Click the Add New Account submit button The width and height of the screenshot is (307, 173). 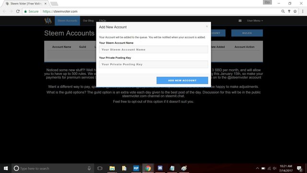pos(182,80)
